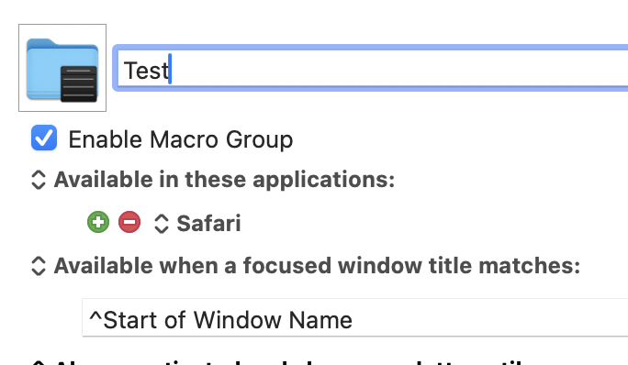Click the red minus remove application button
The width and height of the screenshot is (628, 365).
click(x=129, y=222)
